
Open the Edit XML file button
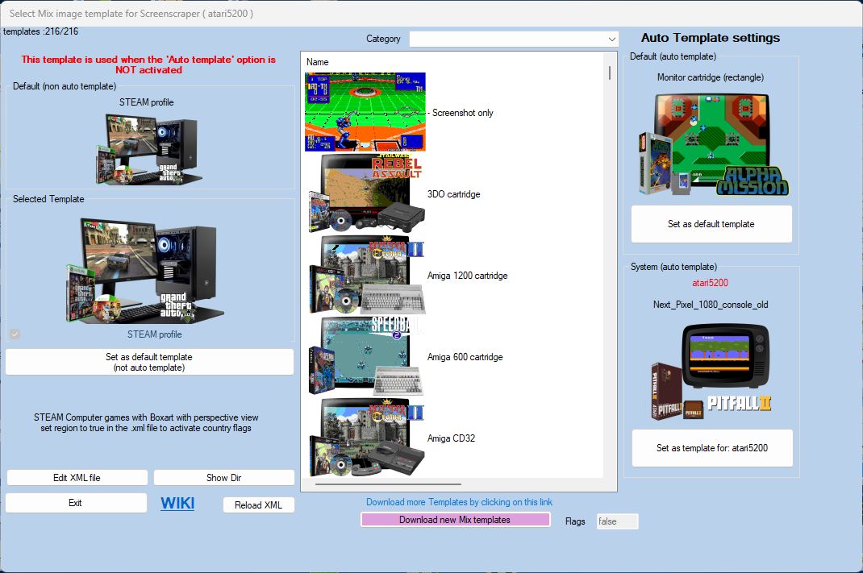coord(77,477)
